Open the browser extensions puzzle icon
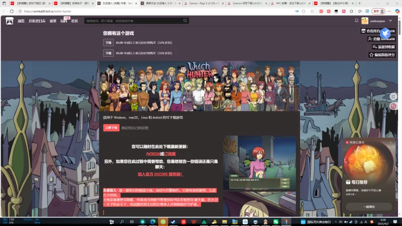 click(x=351, y=11)
